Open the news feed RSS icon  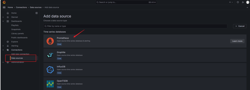(x=243, y=2)
